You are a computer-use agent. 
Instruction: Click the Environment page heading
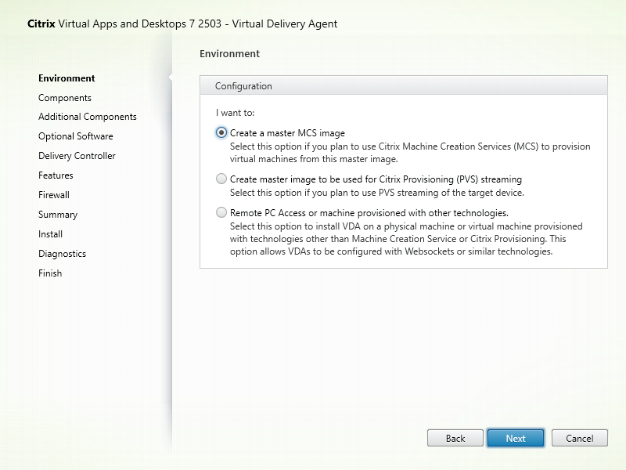click(229, 54)
